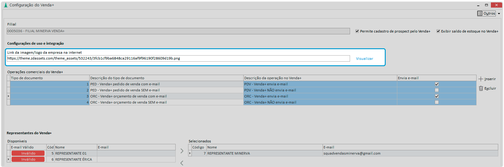The width and height of the screenshot is (504, 167).
Task: Click row indicator arrow of ORC com e-mail row
Action: tap(9, 96)
